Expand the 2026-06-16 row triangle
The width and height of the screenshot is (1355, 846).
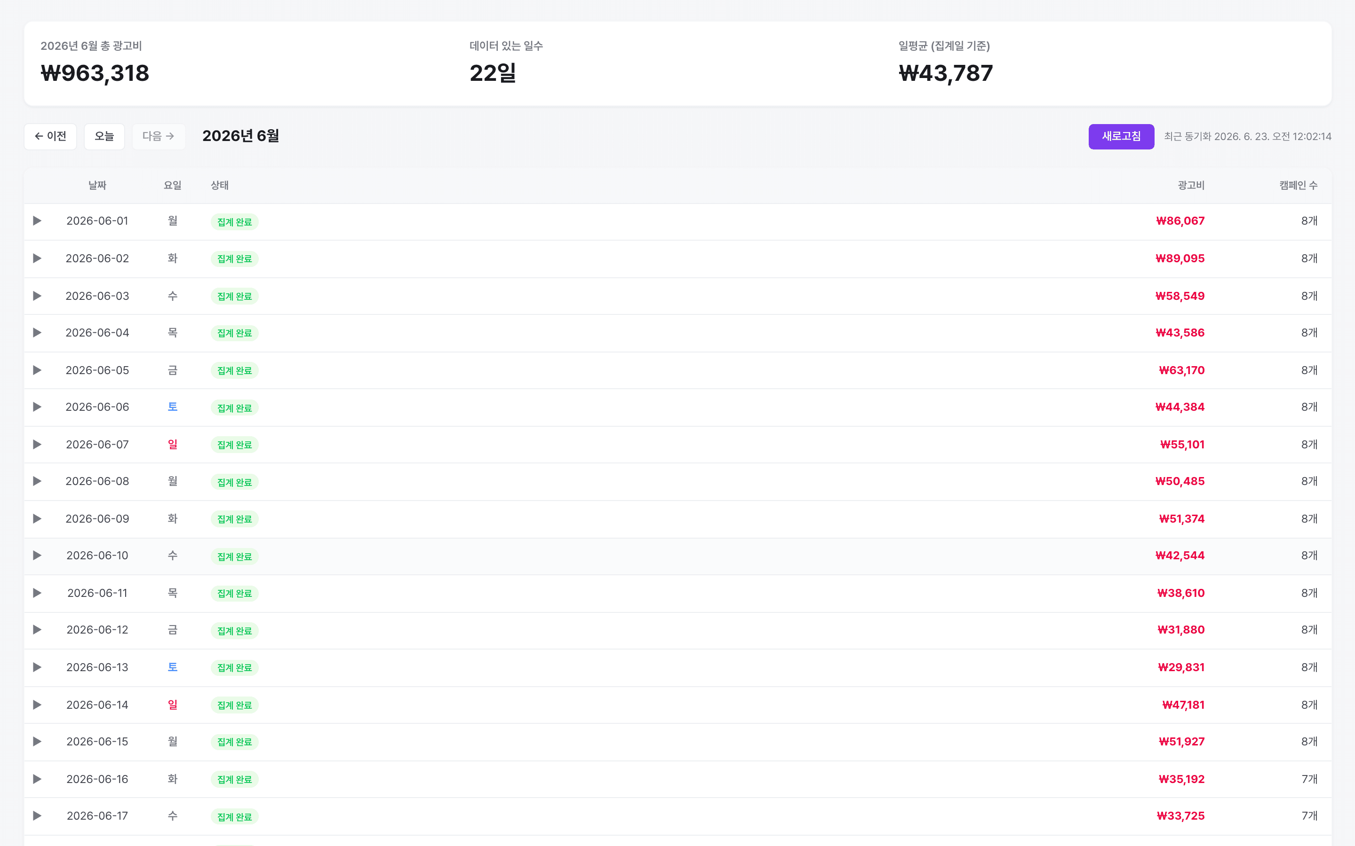tap(37, 779)
